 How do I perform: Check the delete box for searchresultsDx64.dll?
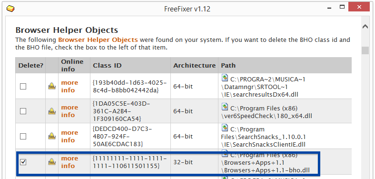[x=23, y=86]
